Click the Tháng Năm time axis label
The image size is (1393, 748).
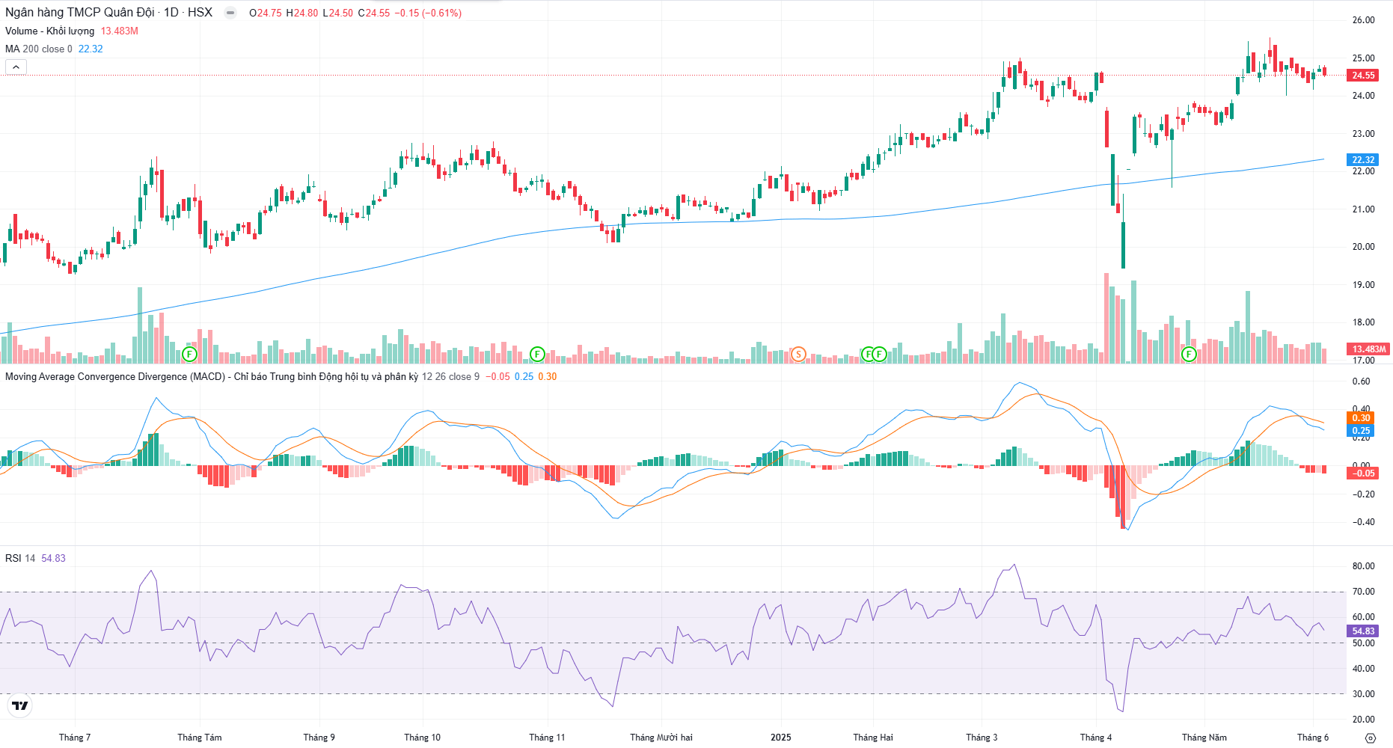click(1204, 738)
